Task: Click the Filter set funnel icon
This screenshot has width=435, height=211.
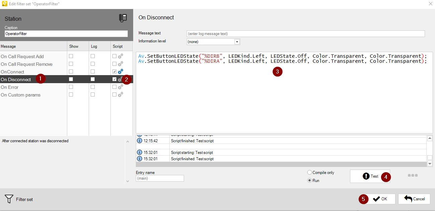Action: 9,199
